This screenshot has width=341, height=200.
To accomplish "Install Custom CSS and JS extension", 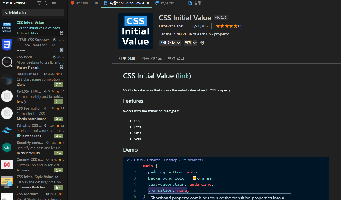I will 59,170.
